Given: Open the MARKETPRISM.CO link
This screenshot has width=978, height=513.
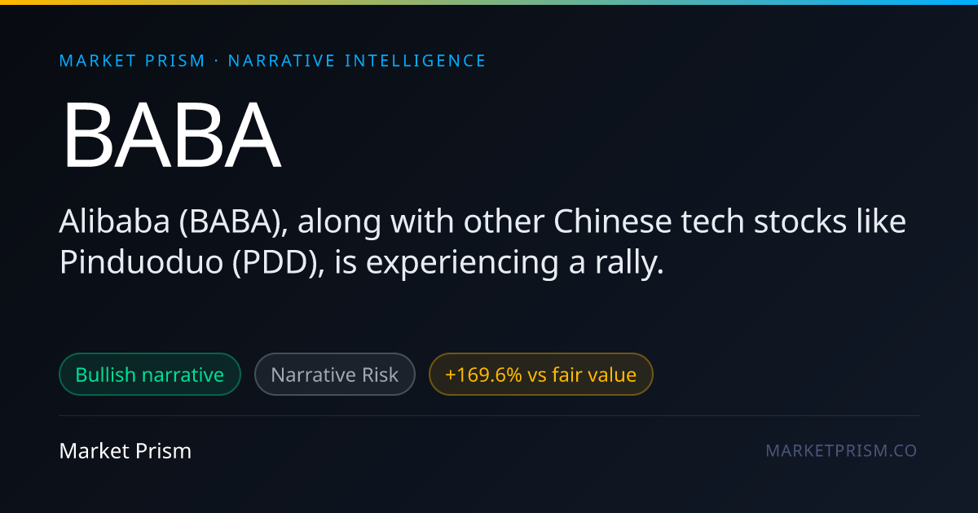Looking at the screenshot, I should click(841, 451).
